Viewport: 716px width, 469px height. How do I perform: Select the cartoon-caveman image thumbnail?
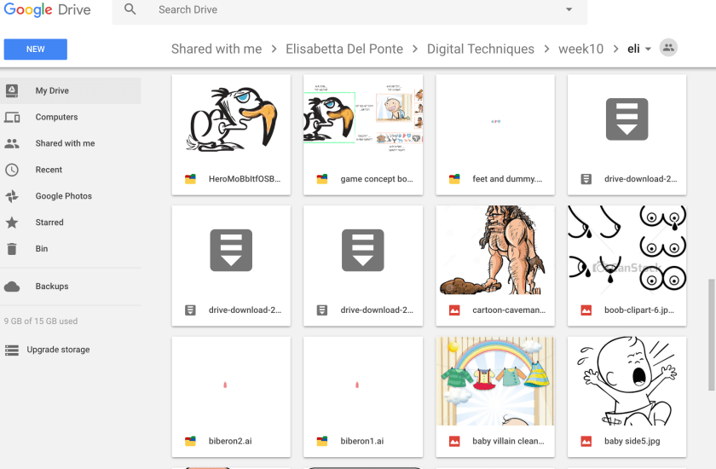[495, 251]
